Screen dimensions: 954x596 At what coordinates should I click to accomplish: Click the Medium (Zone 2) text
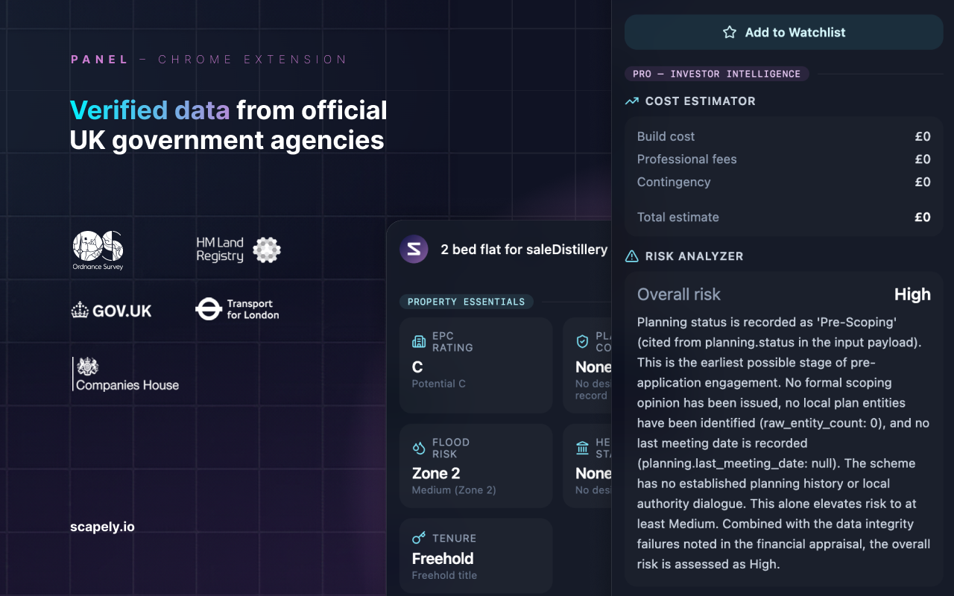tap(454, 490)
